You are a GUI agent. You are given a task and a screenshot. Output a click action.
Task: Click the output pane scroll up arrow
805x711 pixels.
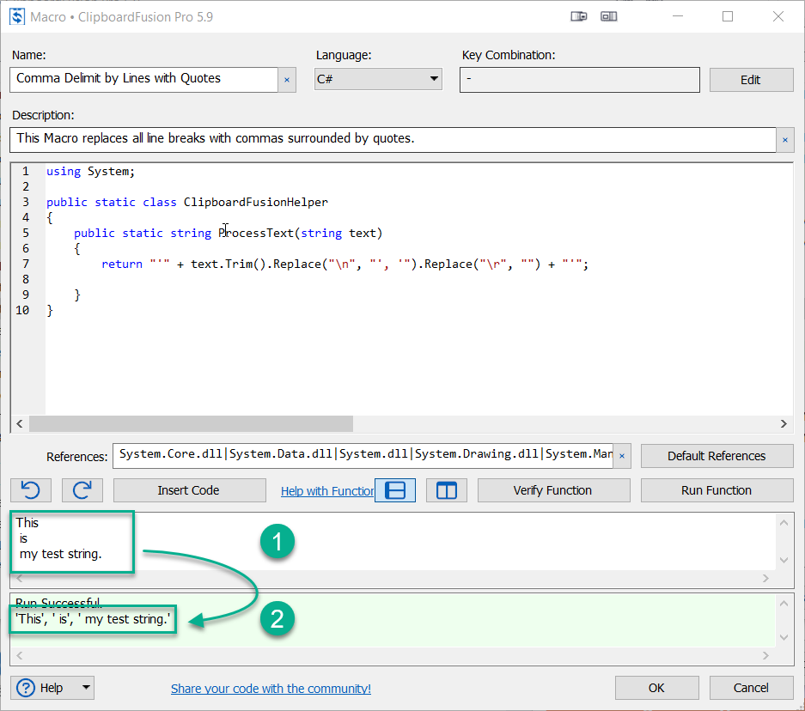[x=784, y=604]
